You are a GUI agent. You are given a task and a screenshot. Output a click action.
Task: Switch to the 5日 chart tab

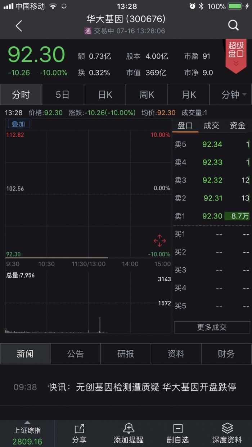coord(63,95)
